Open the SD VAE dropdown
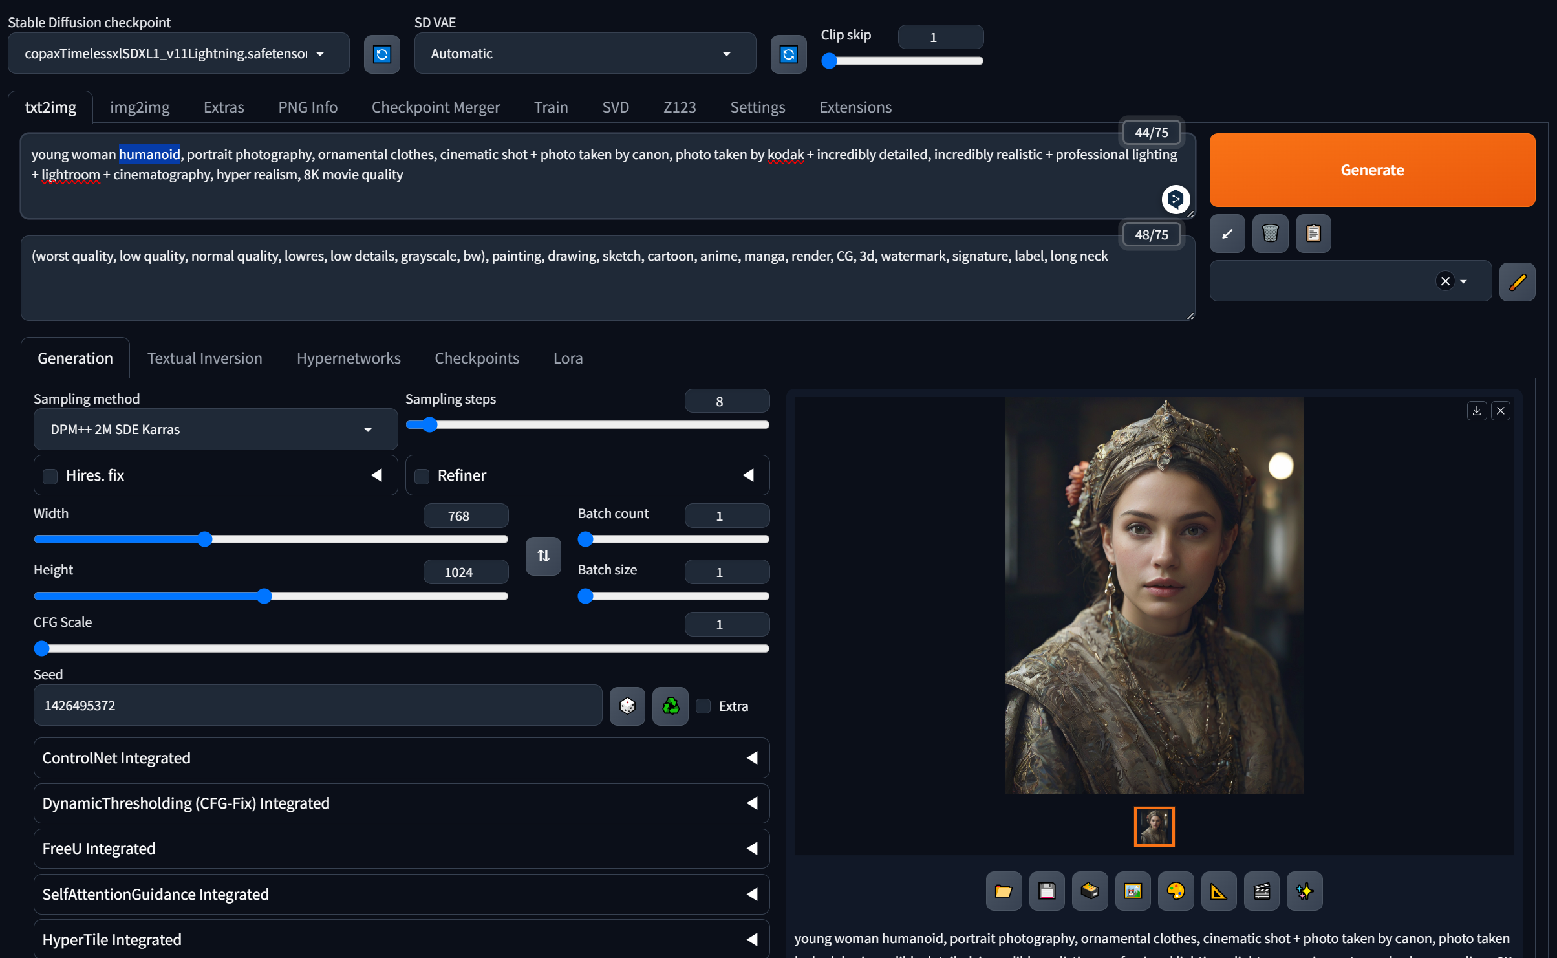Screen dimensions: 1557x958 [x=584, y=54]
